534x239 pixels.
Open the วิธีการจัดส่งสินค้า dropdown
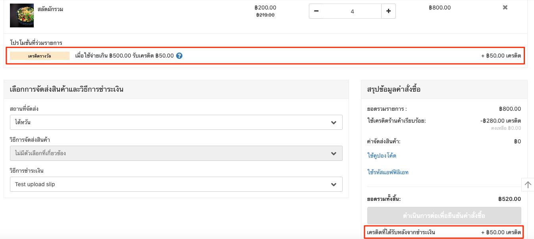tap(176, 153)
